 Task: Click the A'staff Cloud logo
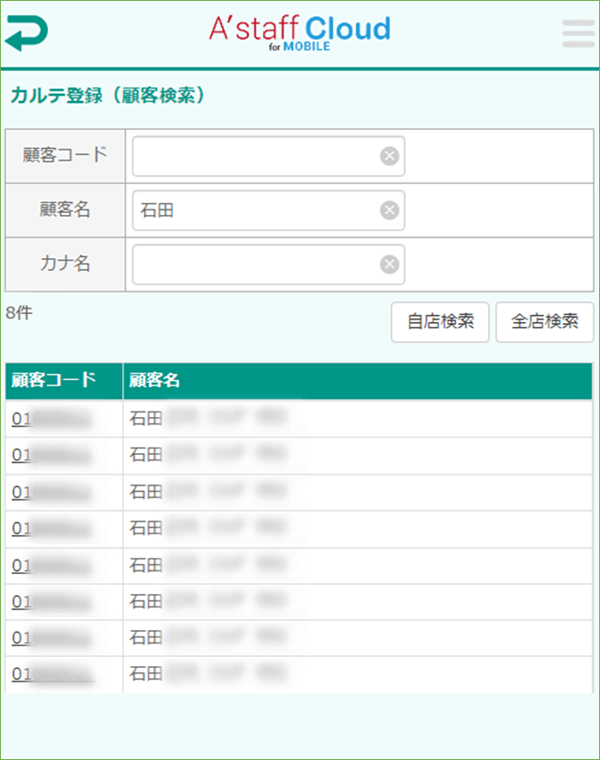click(300, 33)
